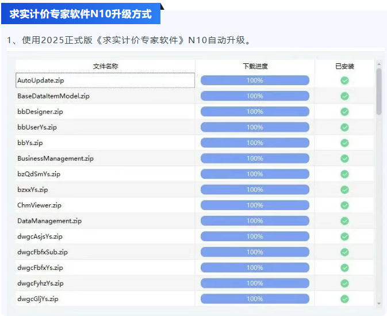Click the bbUserYs.zip progress bar
The image size is (387, 316).
(x=255, y=127)
